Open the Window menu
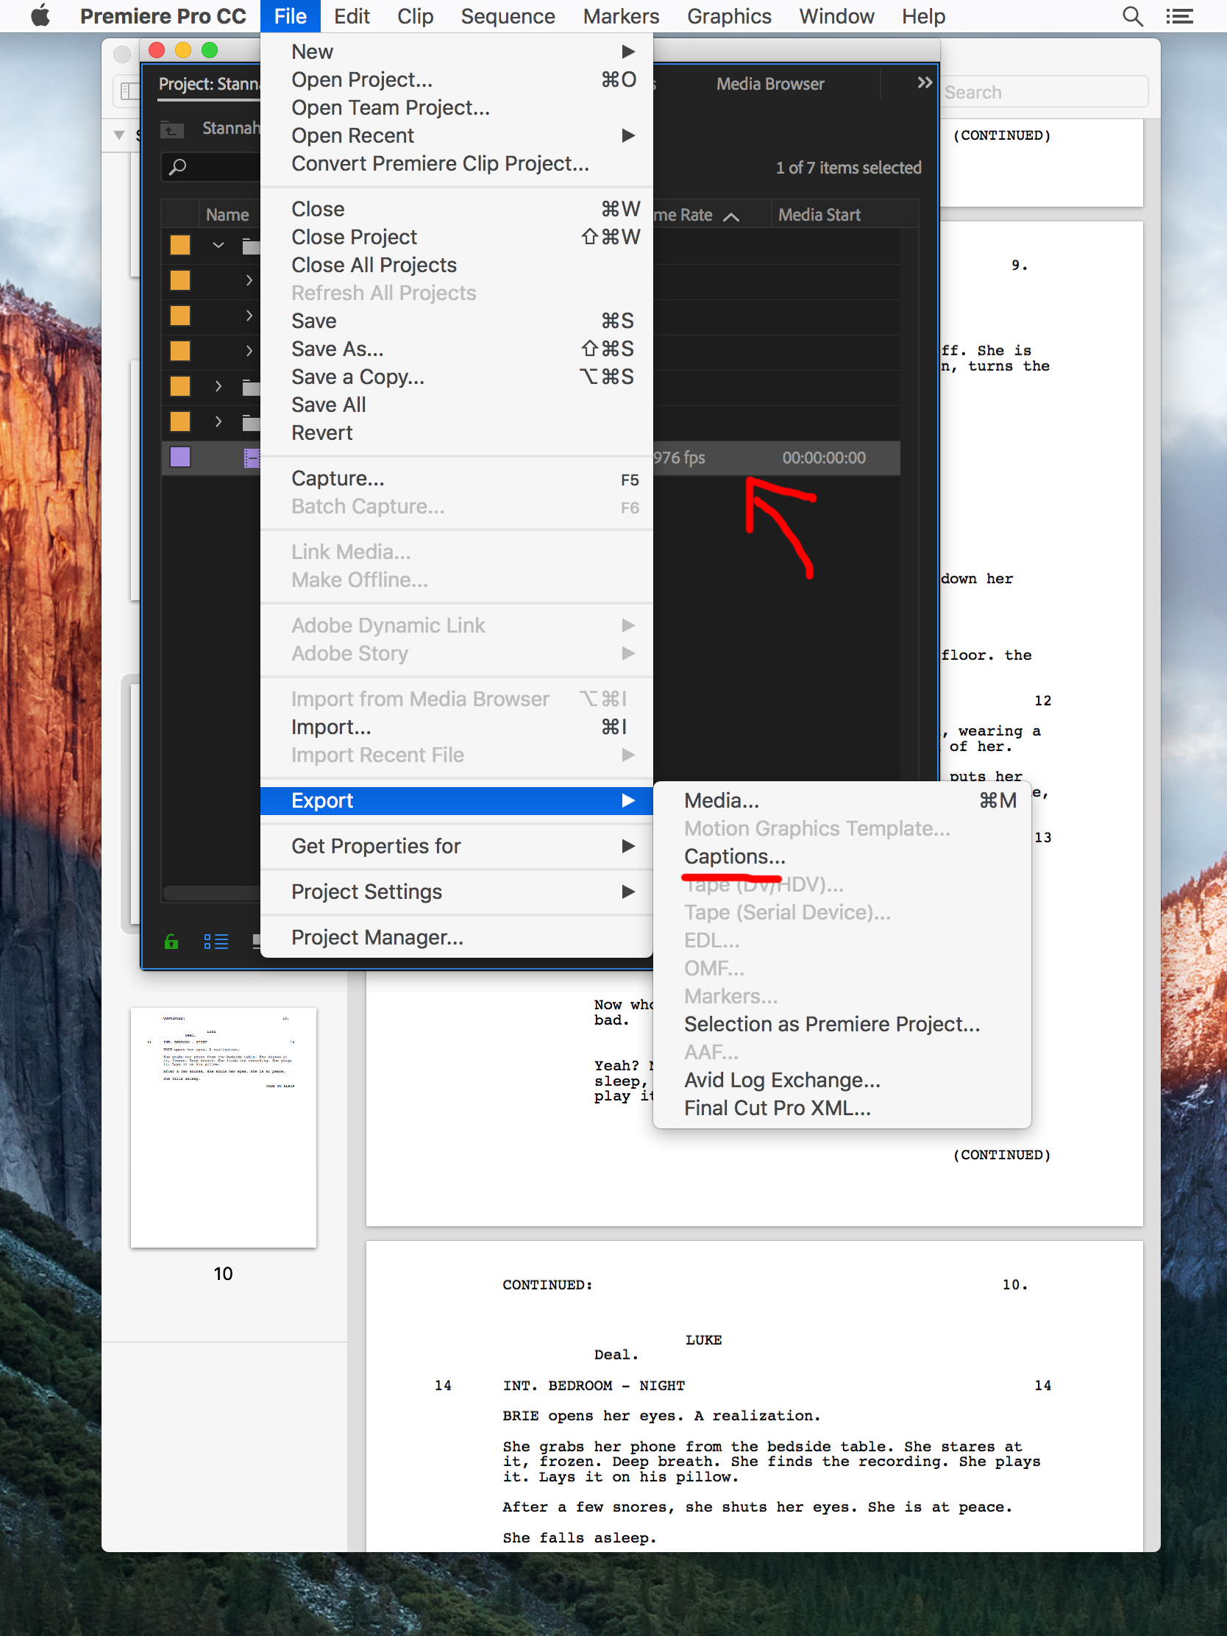This screenshot has height=1636, width=1227. click(x=836, y=16)
